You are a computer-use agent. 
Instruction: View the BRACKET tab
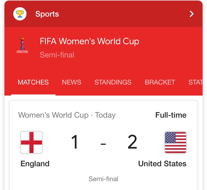point(160,82)
